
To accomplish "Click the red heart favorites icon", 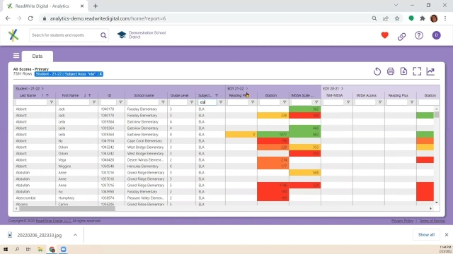I will click(x=384, y=35).
